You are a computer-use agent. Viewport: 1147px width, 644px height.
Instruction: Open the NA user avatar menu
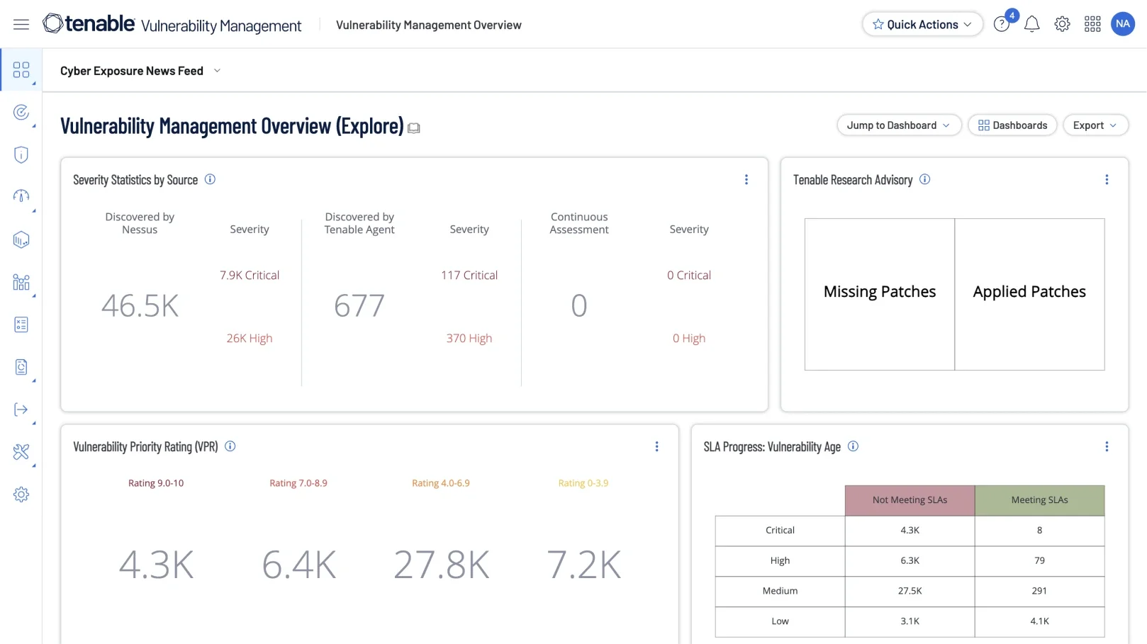click(1123, 24)
